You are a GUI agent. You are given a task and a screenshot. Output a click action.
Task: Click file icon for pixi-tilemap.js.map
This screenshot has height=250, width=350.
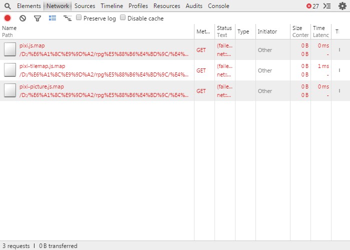pyautogui.click(x=10, y=70)
